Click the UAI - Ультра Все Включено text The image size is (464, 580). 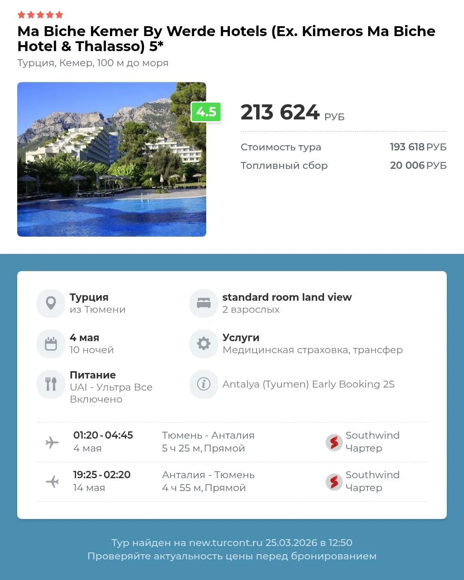pyautogui.click(x=111, y=393)
